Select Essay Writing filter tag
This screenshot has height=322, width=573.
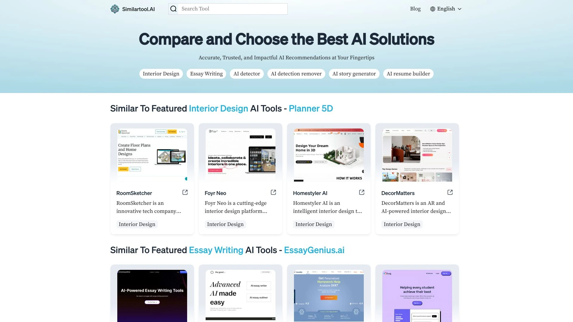click(206, 74)
